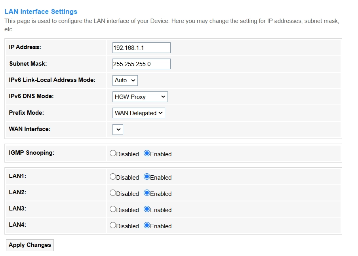Viewport: 358px width, 256px height.
Task: Select Disabled for IGMP Snooping
Action: 113,154
